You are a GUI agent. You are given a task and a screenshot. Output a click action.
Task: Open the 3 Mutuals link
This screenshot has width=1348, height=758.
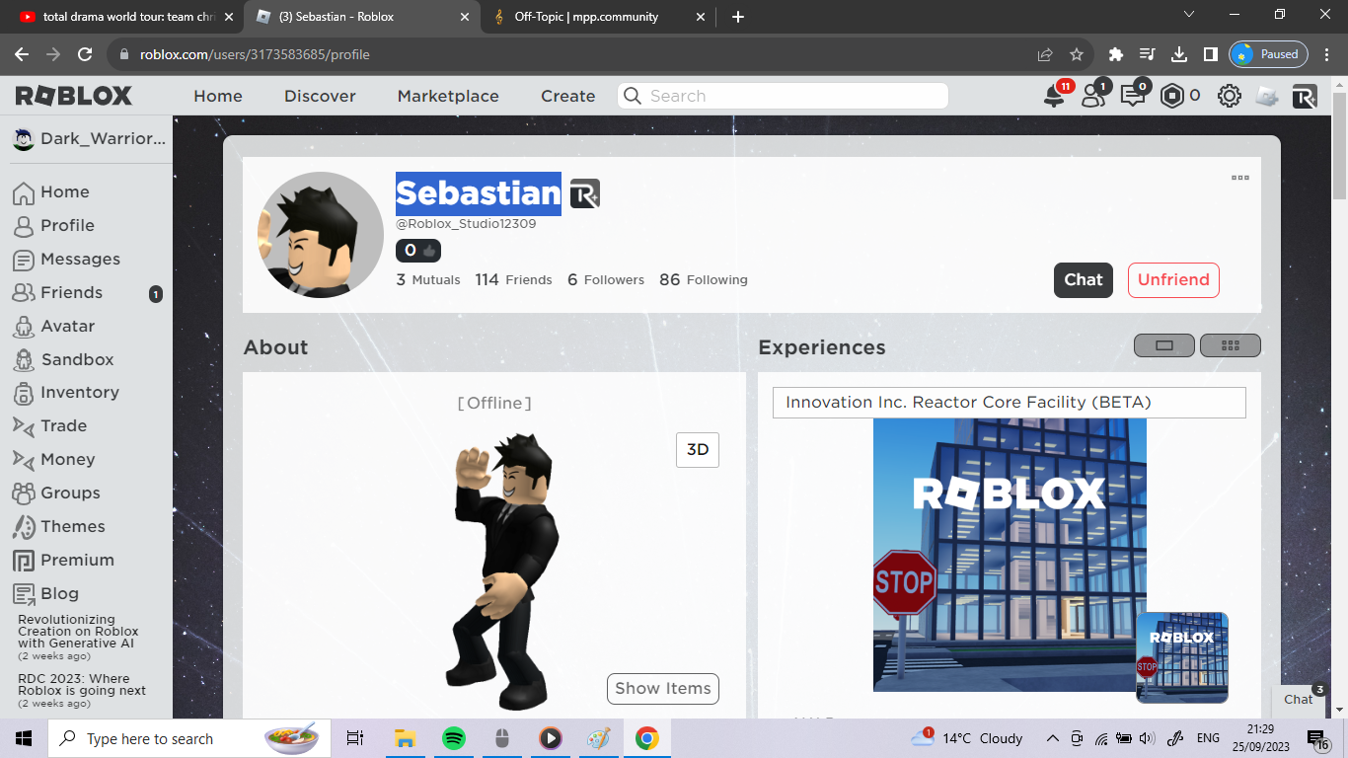point(428,279)
